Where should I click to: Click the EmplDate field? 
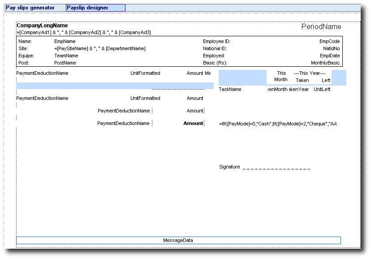click(330, 56)
